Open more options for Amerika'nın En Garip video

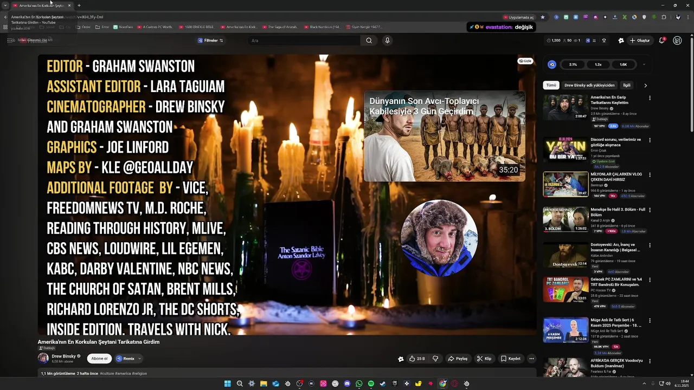pos(650,98)
